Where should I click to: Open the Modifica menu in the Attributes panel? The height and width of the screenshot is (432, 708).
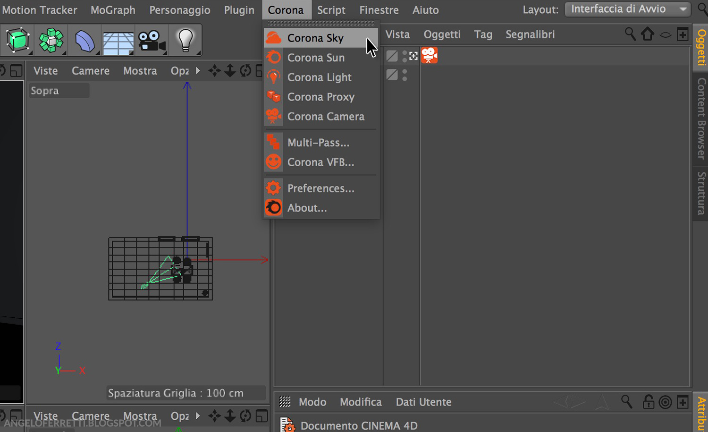[361, 402]
